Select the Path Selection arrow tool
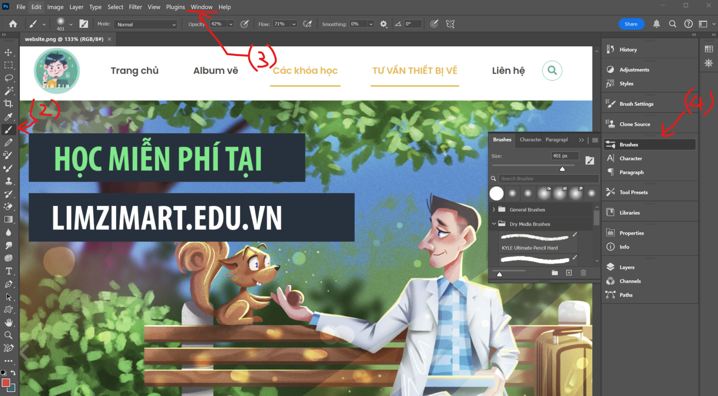The height and width of the screenshot is (396, 718). tap(9, 297)
